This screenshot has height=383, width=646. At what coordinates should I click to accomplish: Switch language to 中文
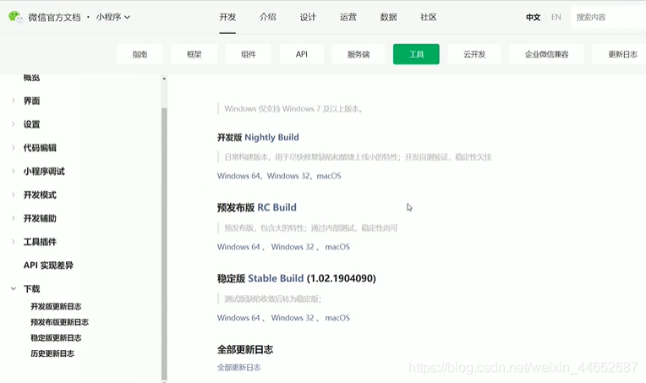pos(533,17)
